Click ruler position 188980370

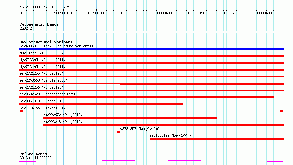point(63,13)
